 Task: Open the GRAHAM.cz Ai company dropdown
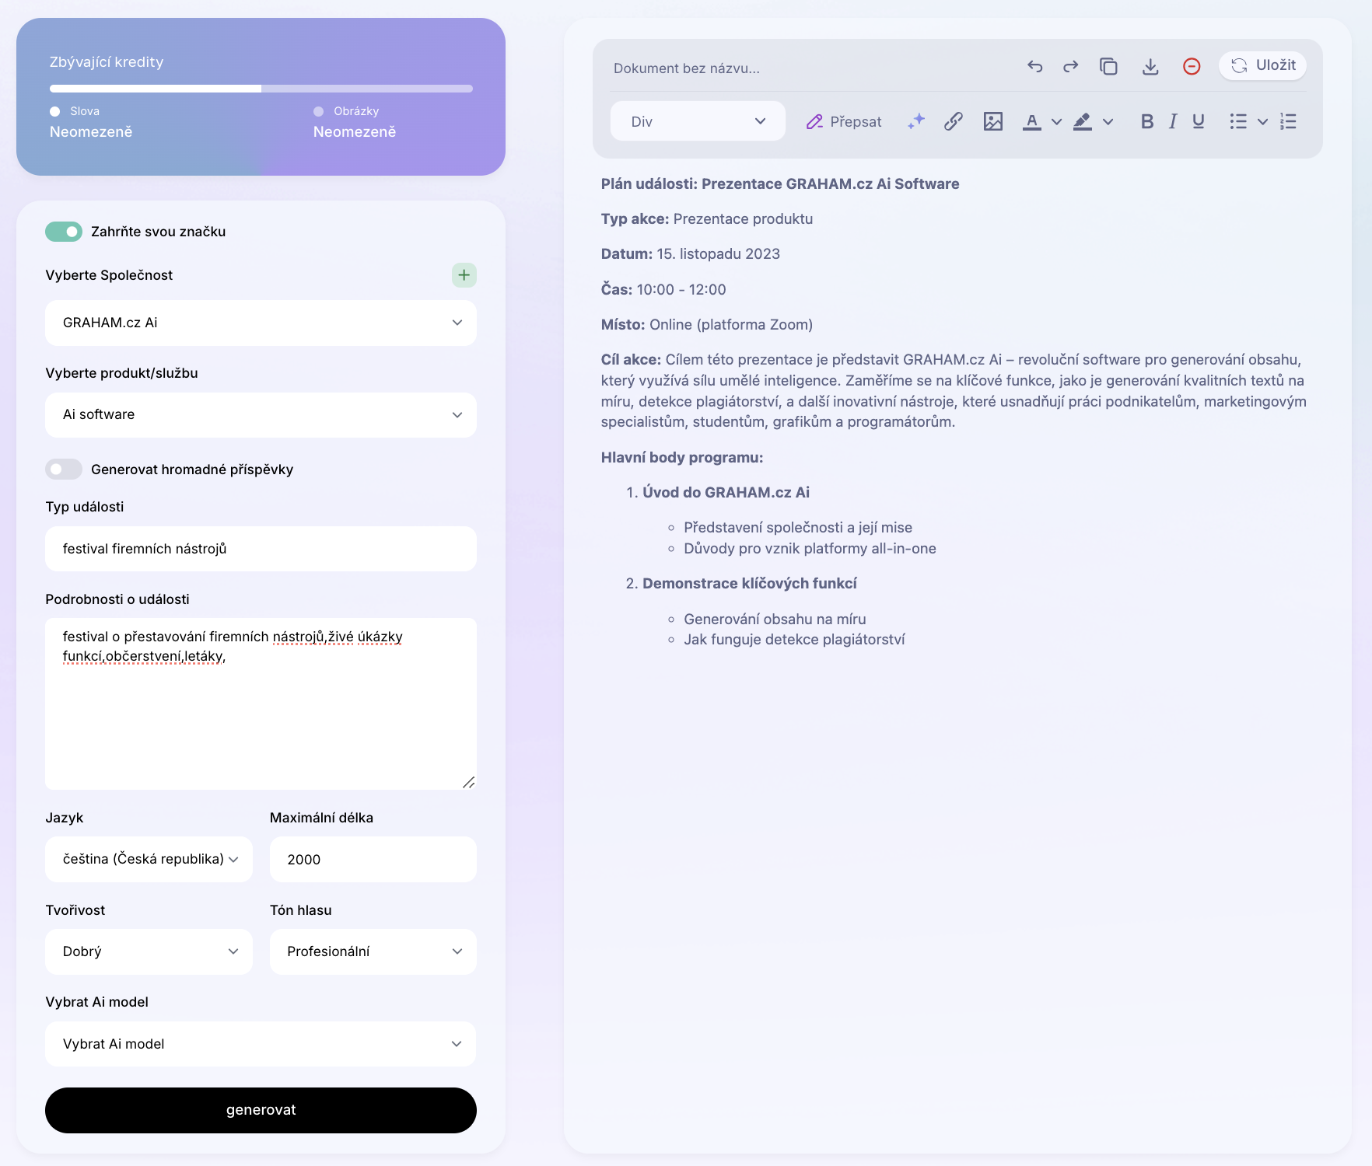[x=261, y=323]
